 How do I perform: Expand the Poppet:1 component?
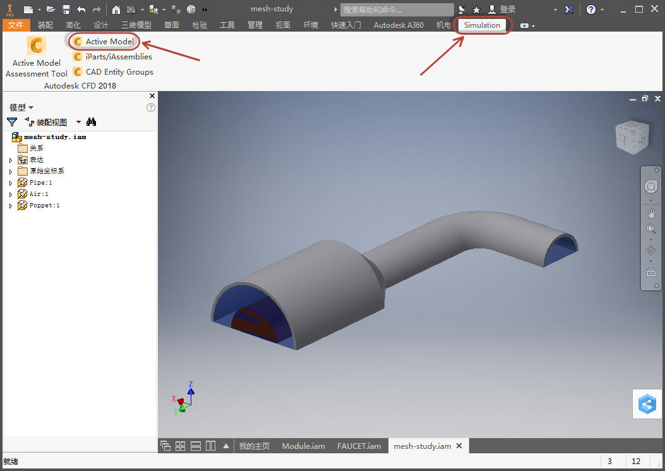tap(11, 206)
